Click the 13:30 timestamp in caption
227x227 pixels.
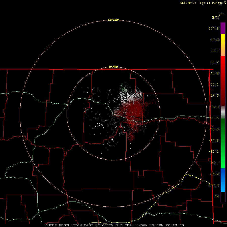179,225
